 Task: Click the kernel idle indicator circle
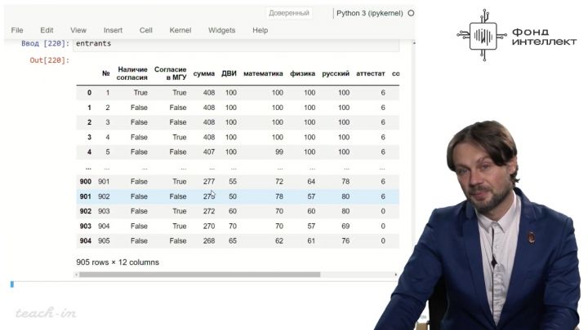pyautogui.click(x=411, y=13)
